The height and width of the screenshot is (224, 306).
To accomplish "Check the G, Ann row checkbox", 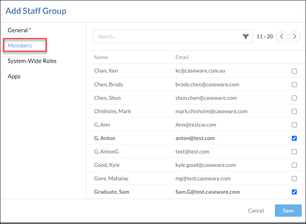I will click(x=294, y=125).
